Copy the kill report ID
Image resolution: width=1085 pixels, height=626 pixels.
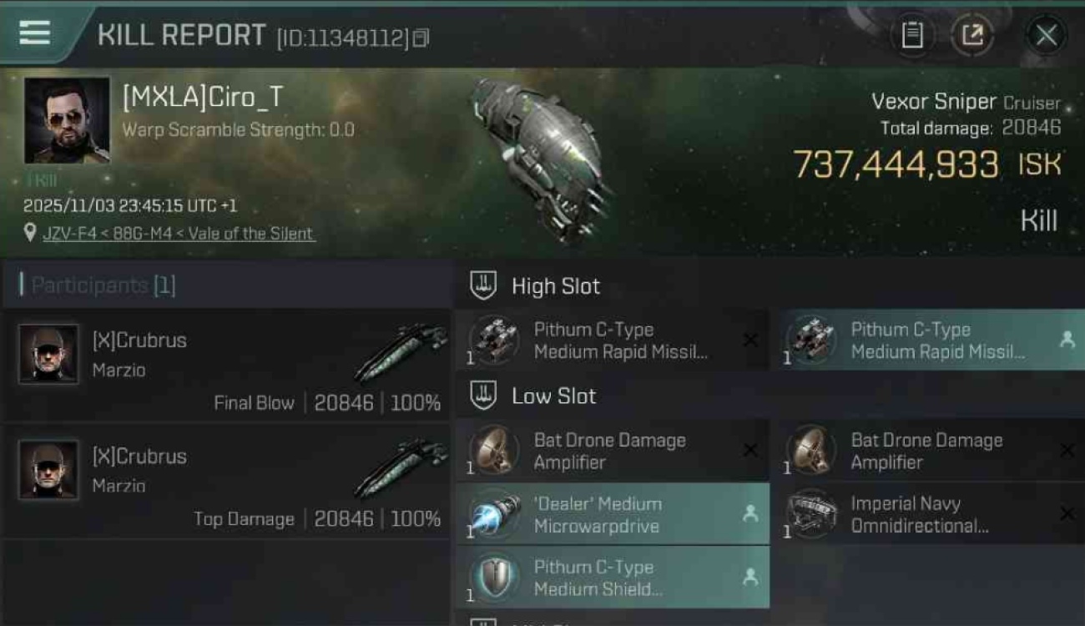[x=421, y=38]
